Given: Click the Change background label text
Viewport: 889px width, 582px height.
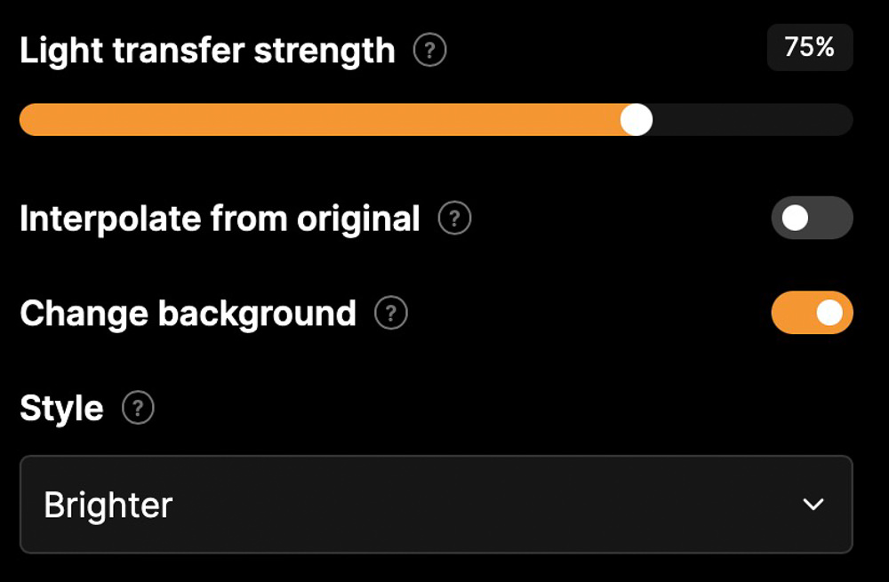Looking at the screenshot, I should click(x=188, y=314).
